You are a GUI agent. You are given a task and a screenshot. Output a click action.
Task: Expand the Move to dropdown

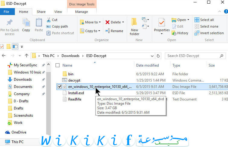100,22
